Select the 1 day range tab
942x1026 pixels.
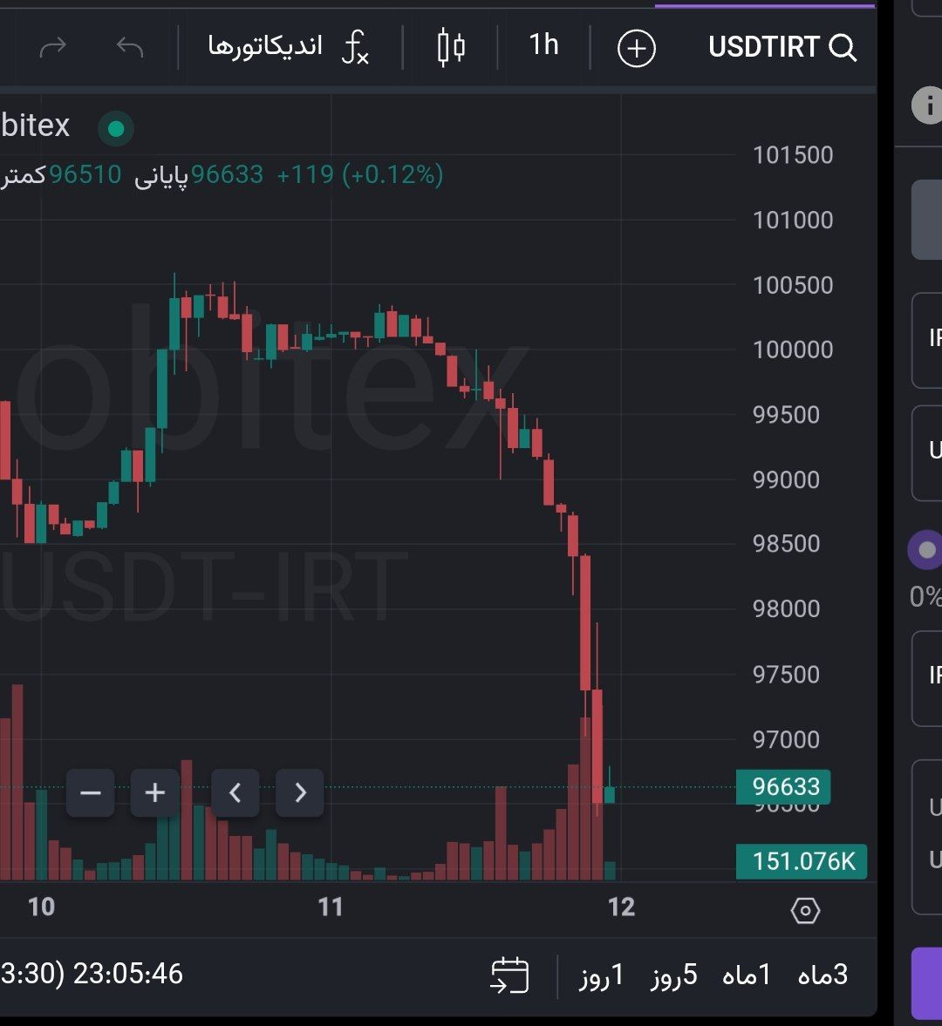point(601,975)
